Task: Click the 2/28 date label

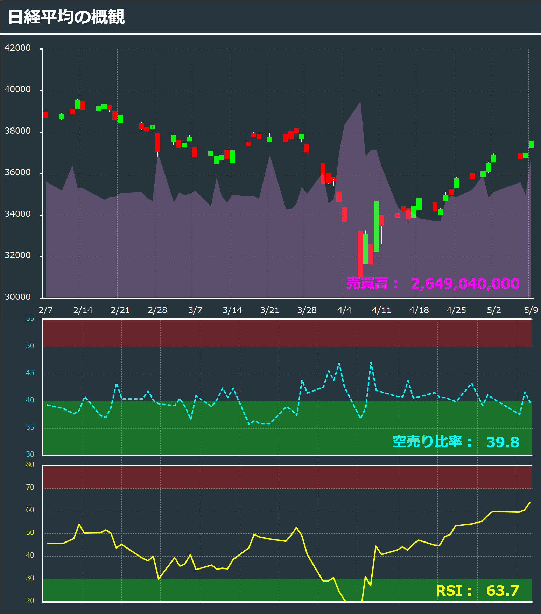Action: [157, 310]
